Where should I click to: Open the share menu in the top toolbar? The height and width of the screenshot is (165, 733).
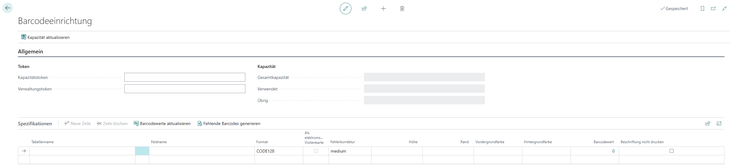(364, 8)
